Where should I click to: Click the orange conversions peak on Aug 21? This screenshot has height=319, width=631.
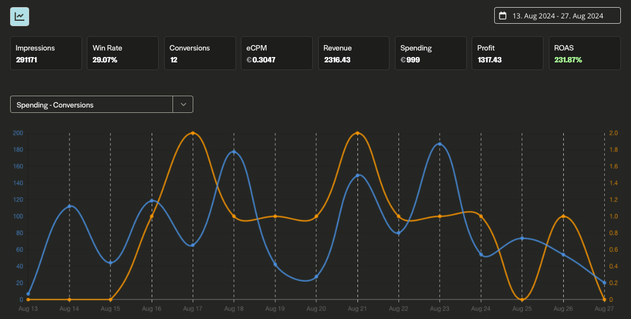[357, 133]
